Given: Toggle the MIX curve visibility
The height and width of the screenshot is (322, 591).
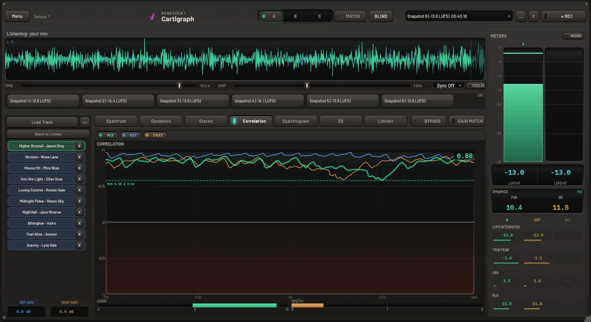Looking at the screenshot, I should point(107,135).
